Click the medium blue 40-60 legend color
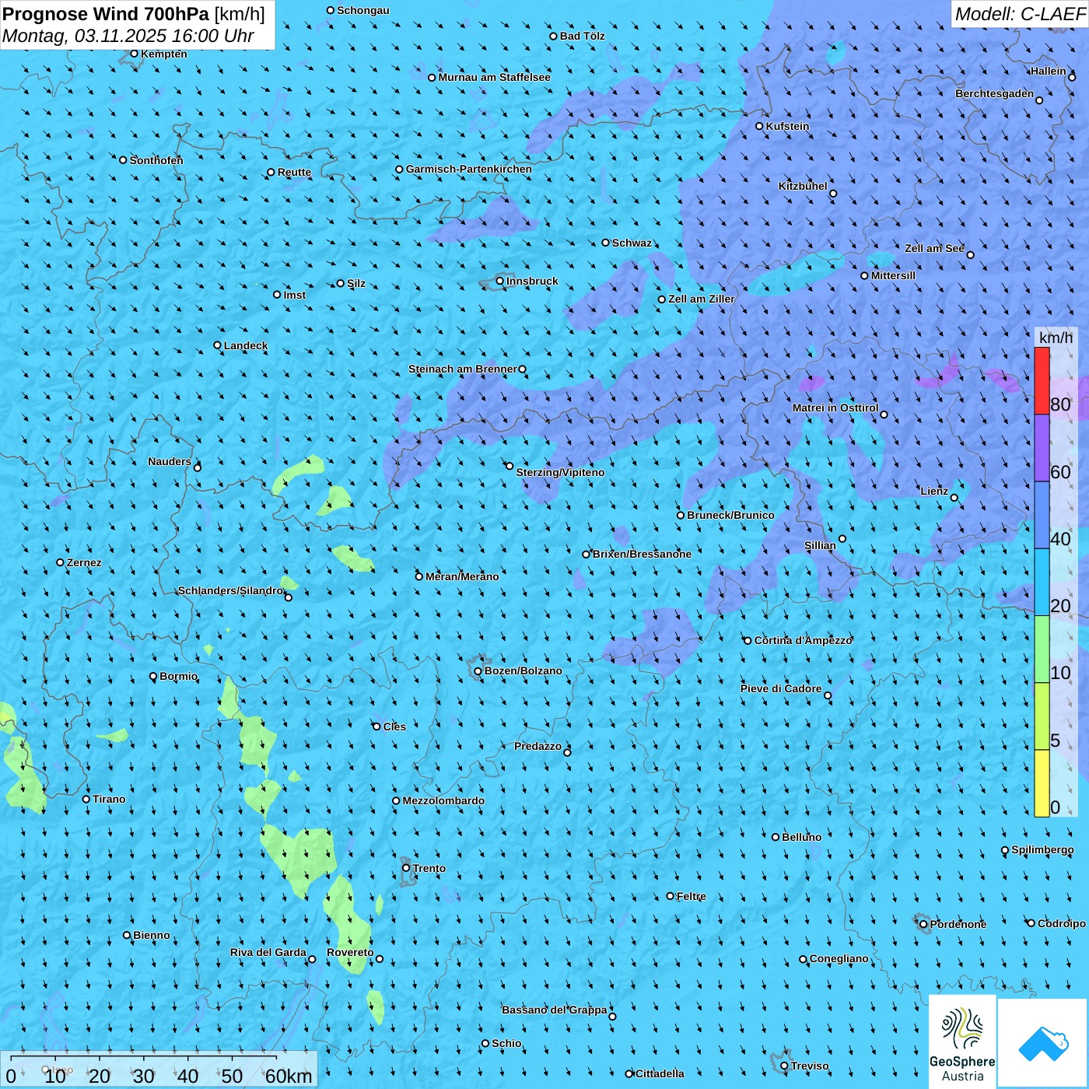 tap(1042, 516)
